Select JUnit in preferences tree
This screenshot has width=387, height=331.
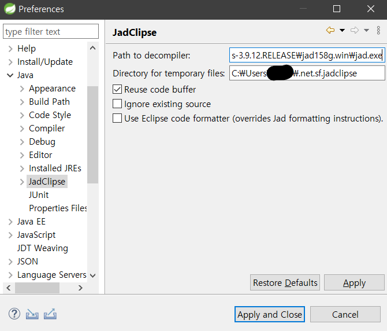pyautogui.click(x=39, y=195)
